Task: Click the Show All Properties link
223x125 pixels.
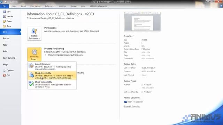Action: 132,106
